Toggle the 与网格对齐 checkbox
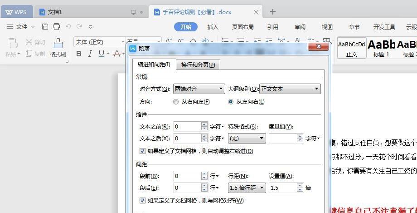The image size is (417, 213). pos(142,200)
